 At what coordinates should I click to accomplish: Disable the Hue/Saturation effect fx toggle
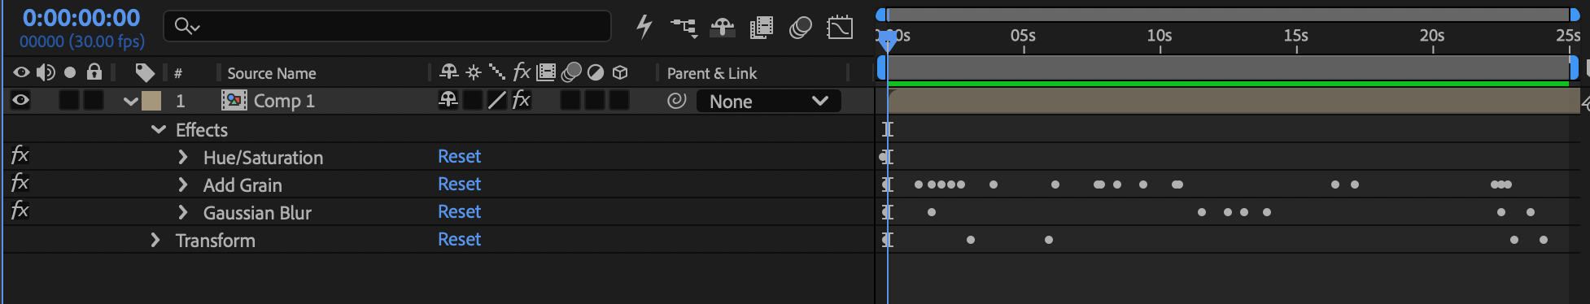(x=20, y=155)
